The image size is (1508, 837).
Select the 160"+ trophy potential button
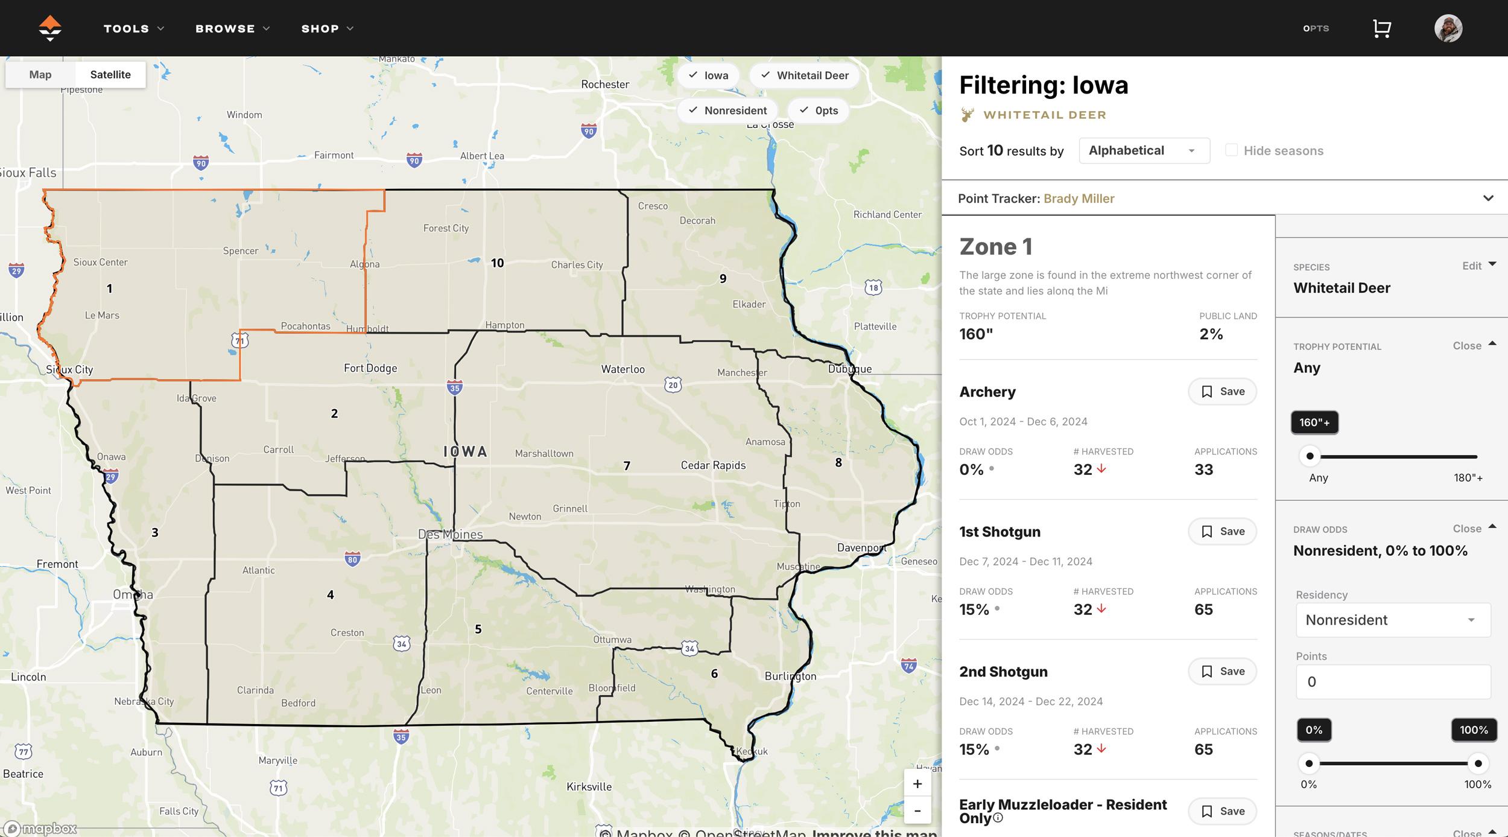click(1314, 422)
